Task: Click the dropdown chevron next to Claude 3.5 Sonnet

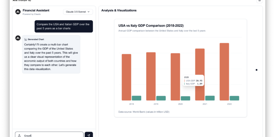Action: pos(89,12)
